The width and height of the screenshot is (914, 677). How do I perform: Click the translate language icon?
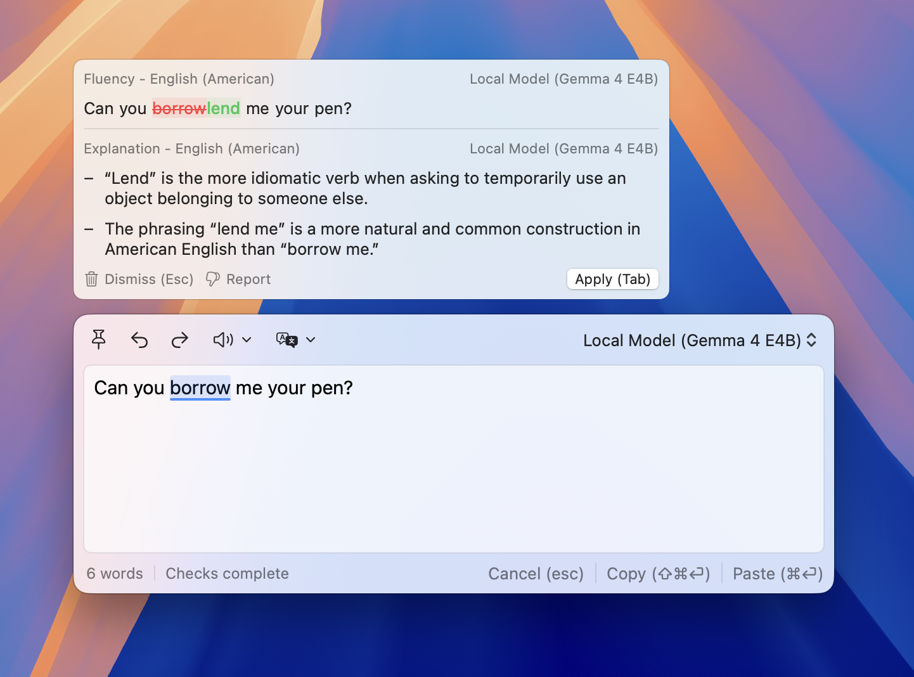point(287,340)
